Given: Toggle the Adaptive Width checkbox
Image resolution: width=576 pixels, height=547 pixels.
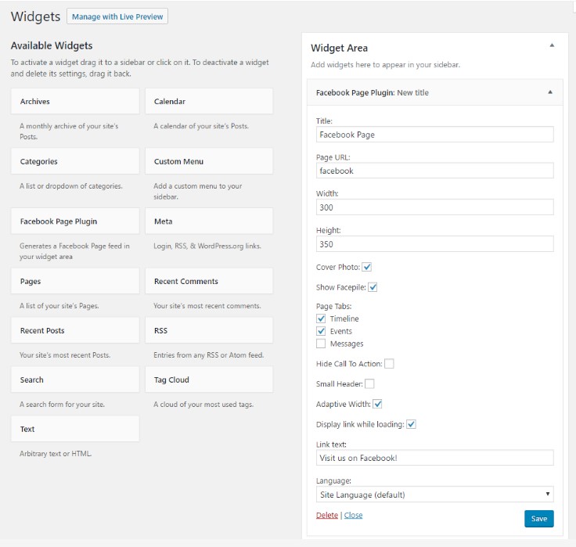Looking at the screenshot, I should [377, 404].
